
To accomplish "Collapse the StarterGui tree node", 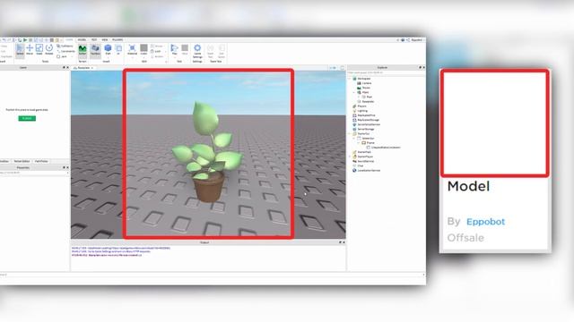I will click(350, 133).
